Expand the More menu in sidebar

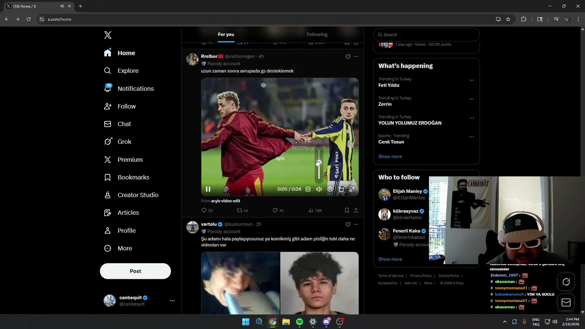click(x=118, y=249)
